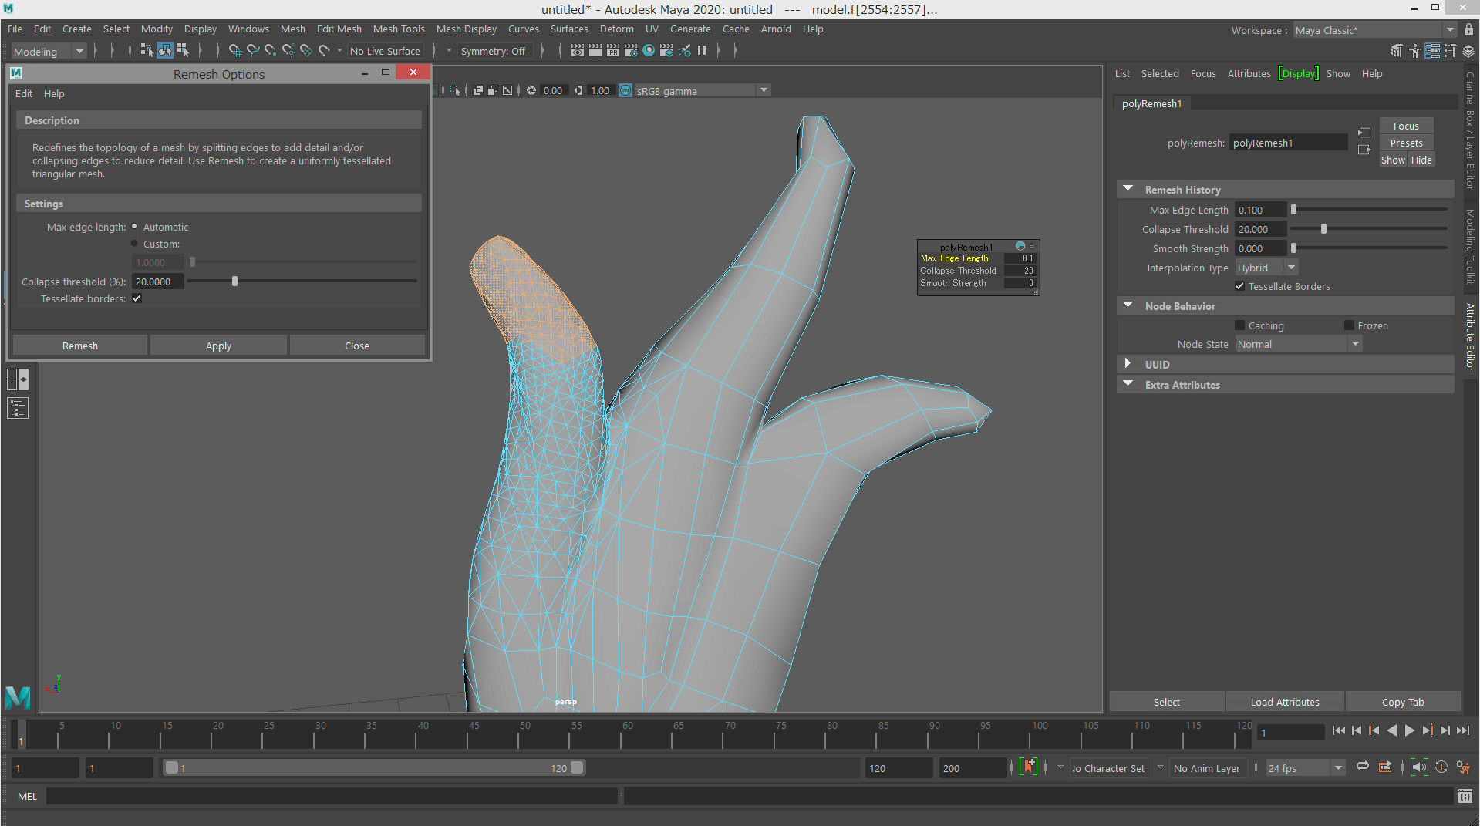Enable snap to projected center icon

(288, 51)
